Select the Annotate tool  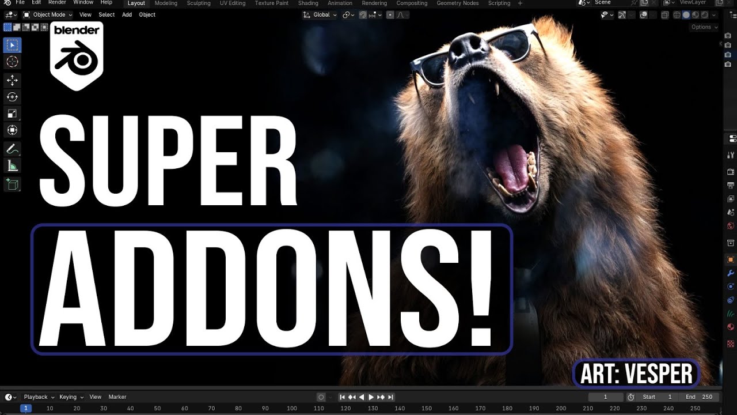pos(12,149)
